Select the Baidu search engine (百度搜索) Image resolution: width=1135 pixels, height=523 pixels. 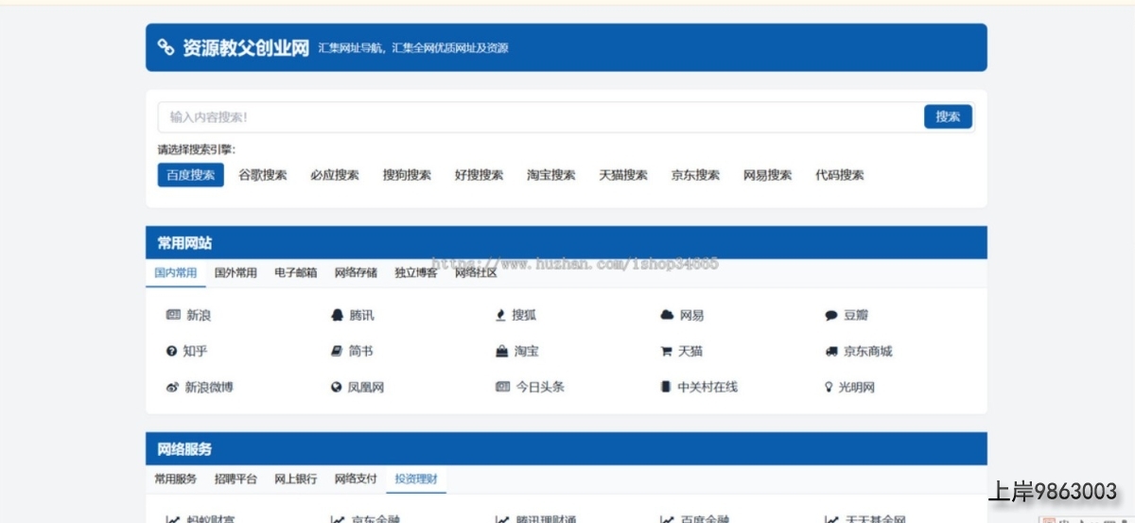click(x=190, y=175)
